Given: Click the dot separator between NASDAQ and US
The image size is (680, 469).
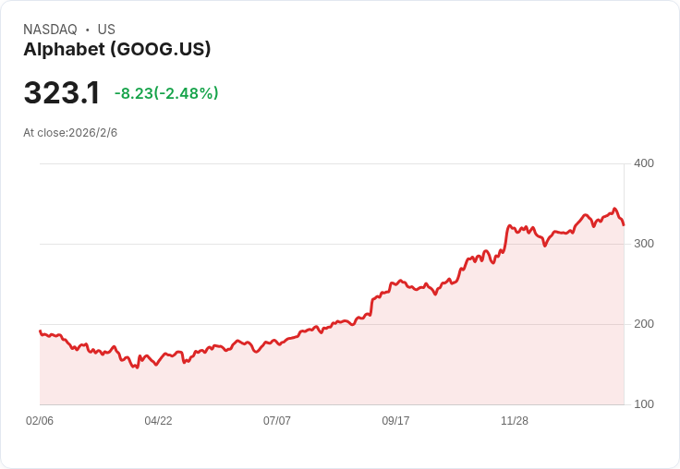Looking at the screenshot, I should point(88,30).
